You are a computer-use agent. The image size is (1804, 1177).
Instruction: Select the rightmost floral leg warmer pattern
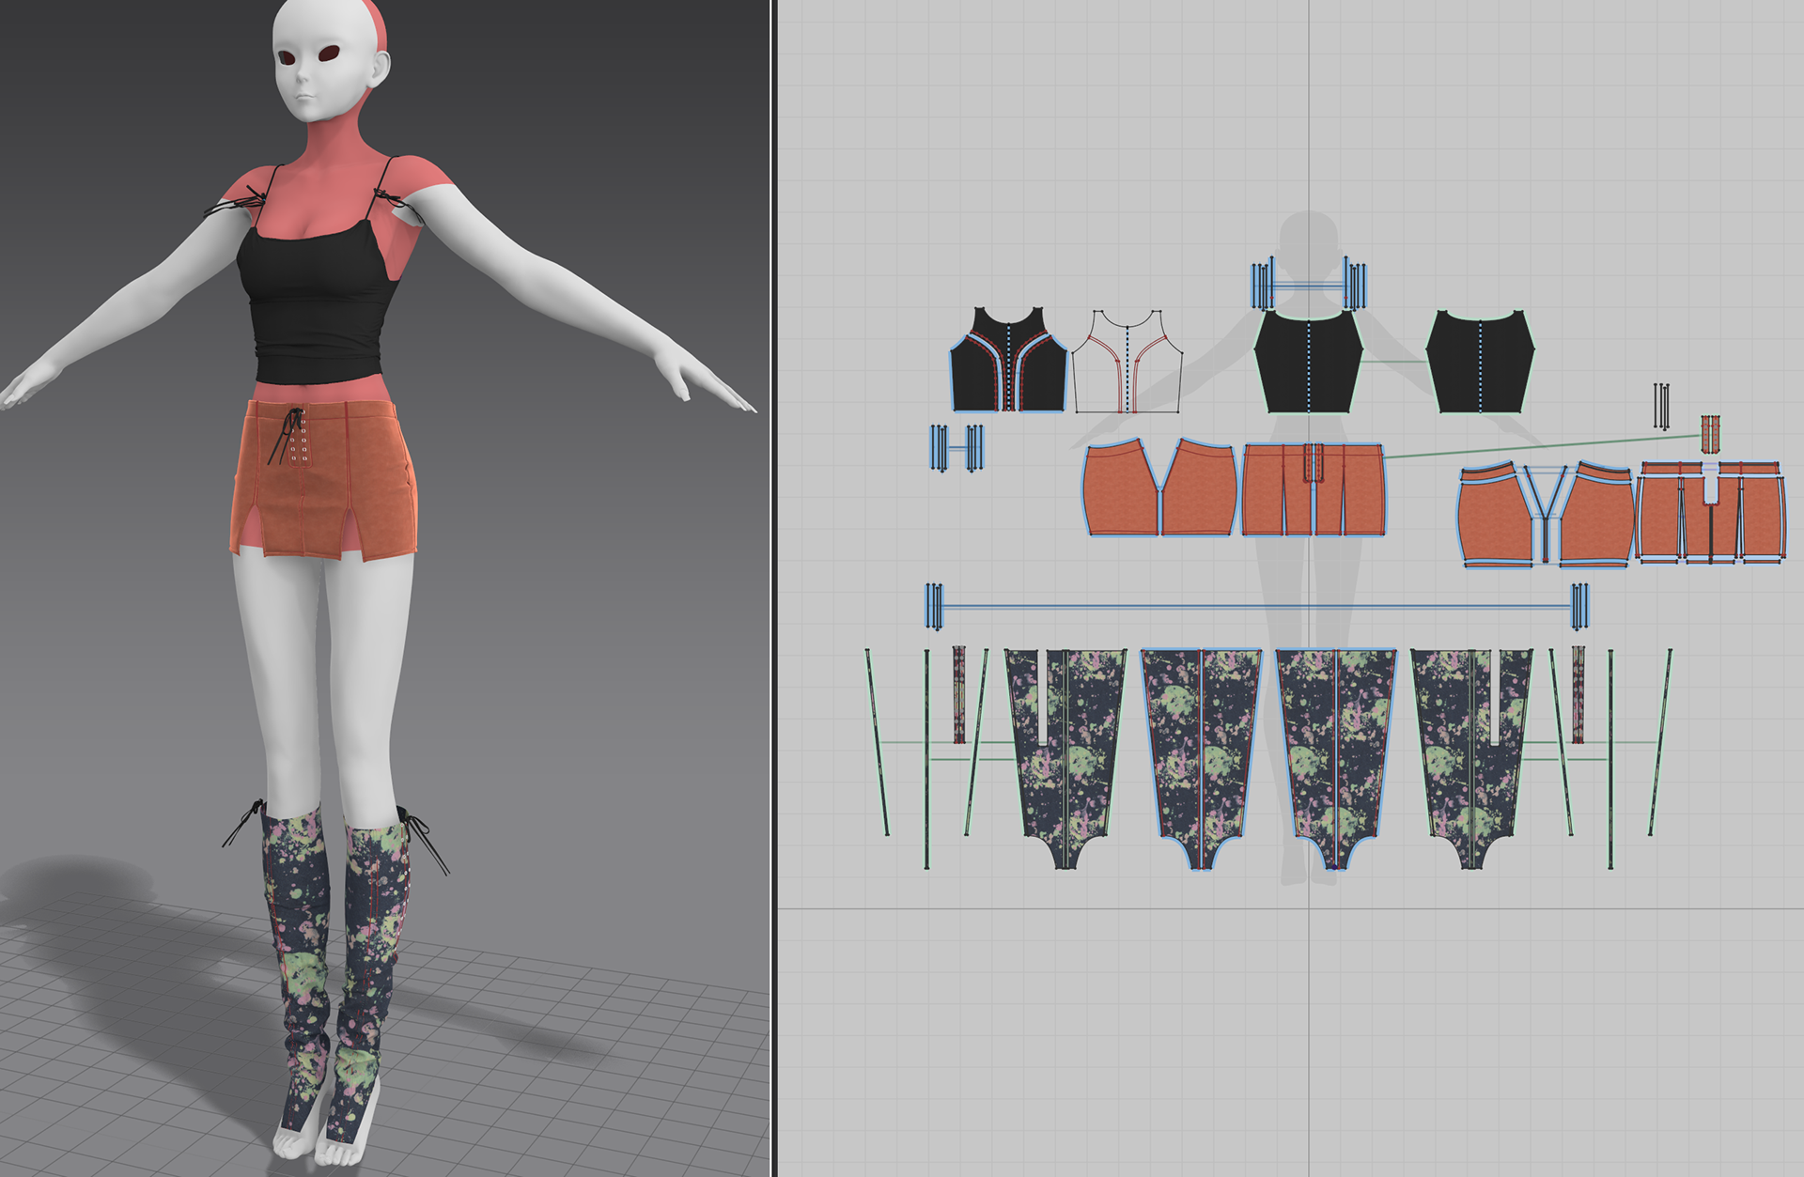[x=1471, y=757]
